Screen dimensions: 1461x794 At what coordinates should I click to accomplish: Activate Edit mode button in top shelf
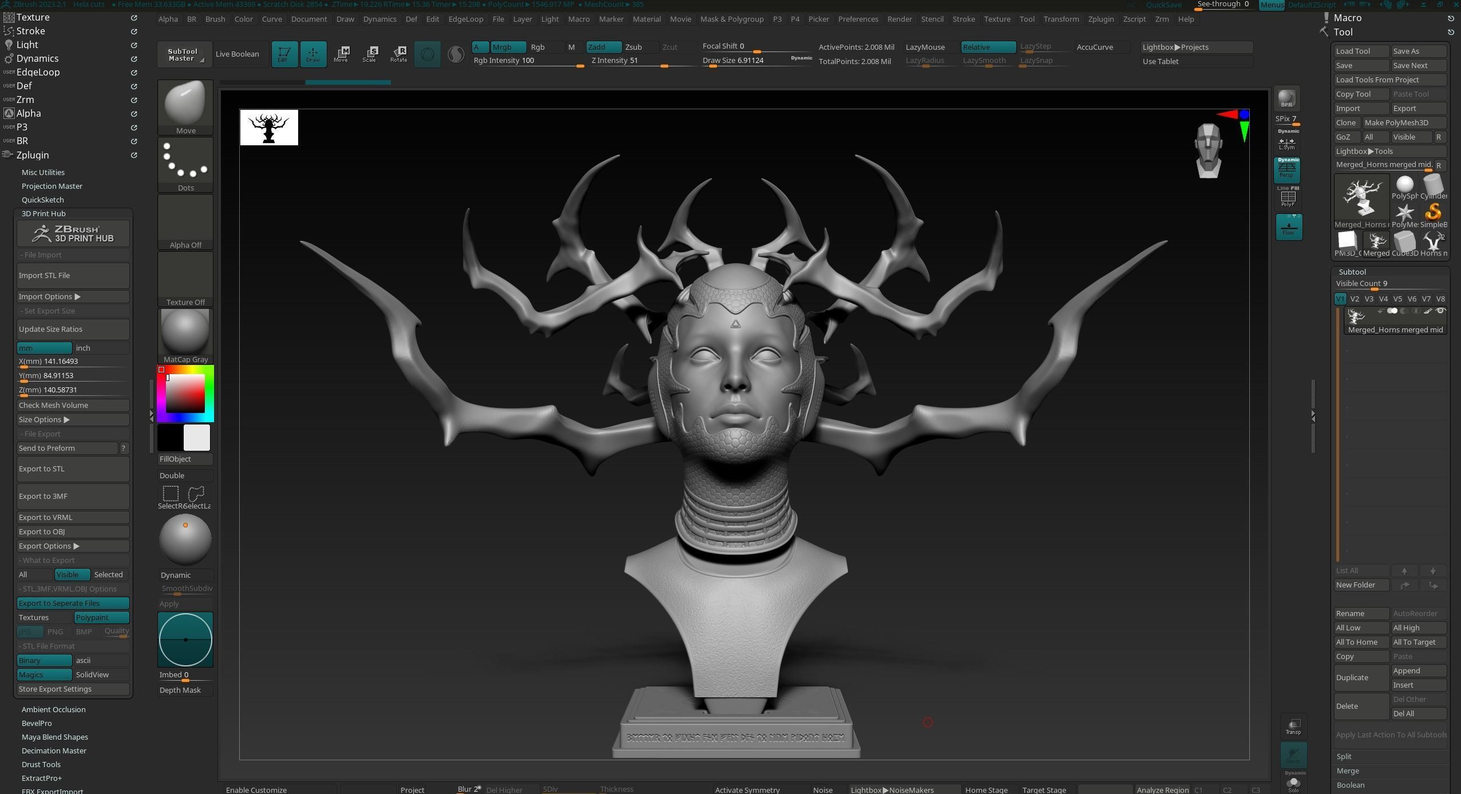click(x=284, y=54)
